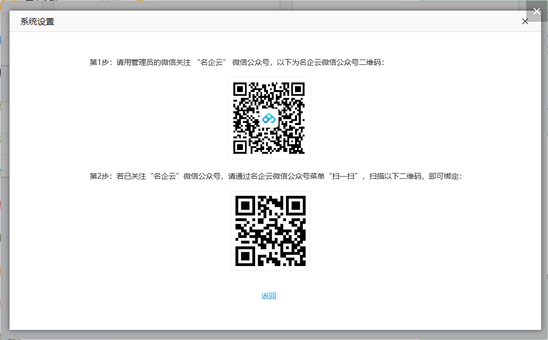Click the 系统设置 dialog title

coord(37,22)
